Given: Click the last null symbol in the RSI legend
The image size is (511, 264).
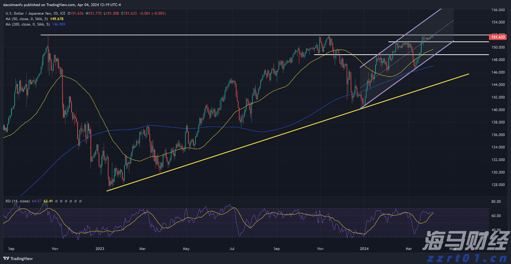Looking at the screenshot, I should [x=80, y=201].
